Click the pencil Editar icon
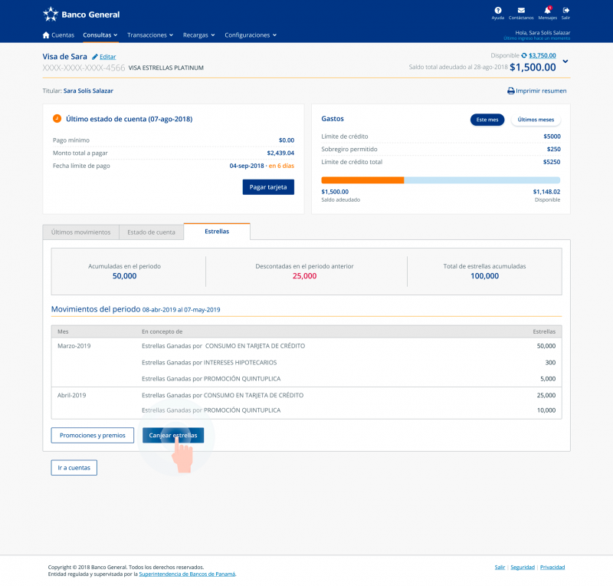The height and width of the screenshot is (586, 613). [x=95, y=57]
